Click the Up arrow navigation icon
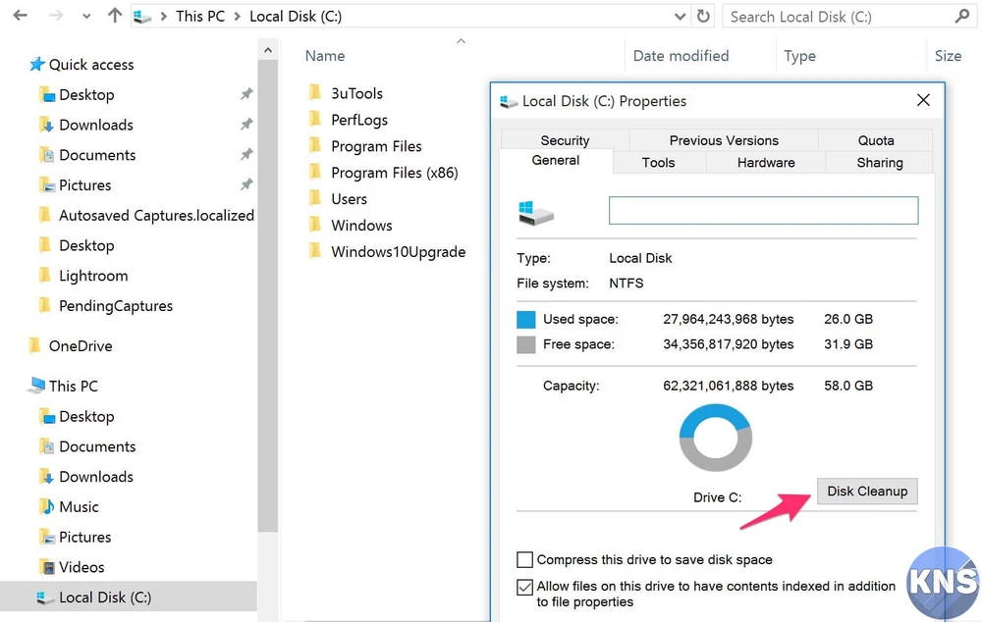 point(115,16)
